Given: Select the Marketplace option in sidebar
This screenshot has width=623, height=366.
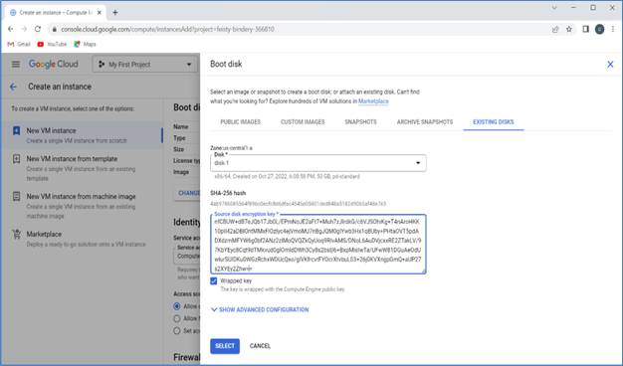Looking at the screenshot, I should click(x=83, y=239).
